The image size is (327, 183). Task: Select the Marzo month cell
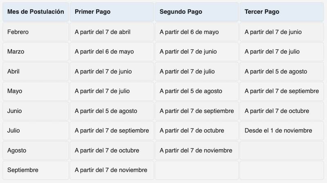tap(36, 52)
